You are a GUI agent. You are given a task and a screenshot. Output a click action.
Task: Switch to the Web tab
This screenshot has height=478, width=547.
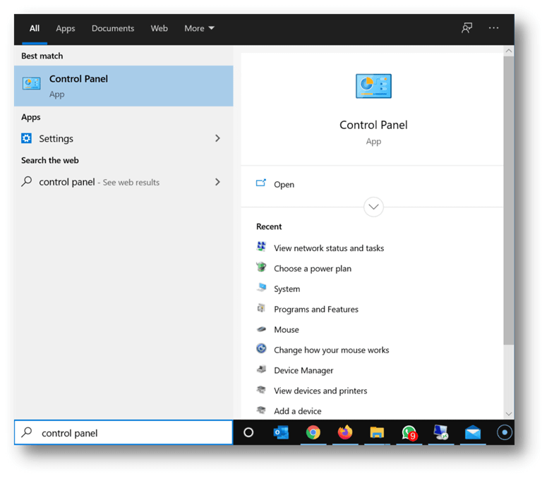[159, 29]
